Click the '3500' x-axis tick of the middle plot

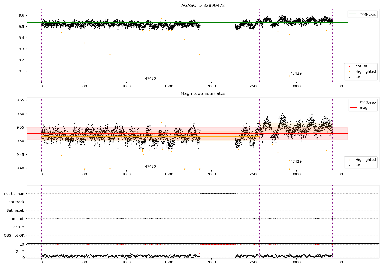(339, 174)
